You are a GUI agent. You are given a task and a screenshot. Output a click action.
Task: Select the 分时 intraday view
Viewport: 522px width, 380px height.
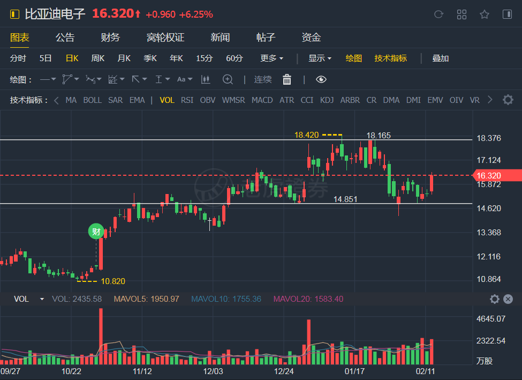pyautogui.click(x=18, y=58)
